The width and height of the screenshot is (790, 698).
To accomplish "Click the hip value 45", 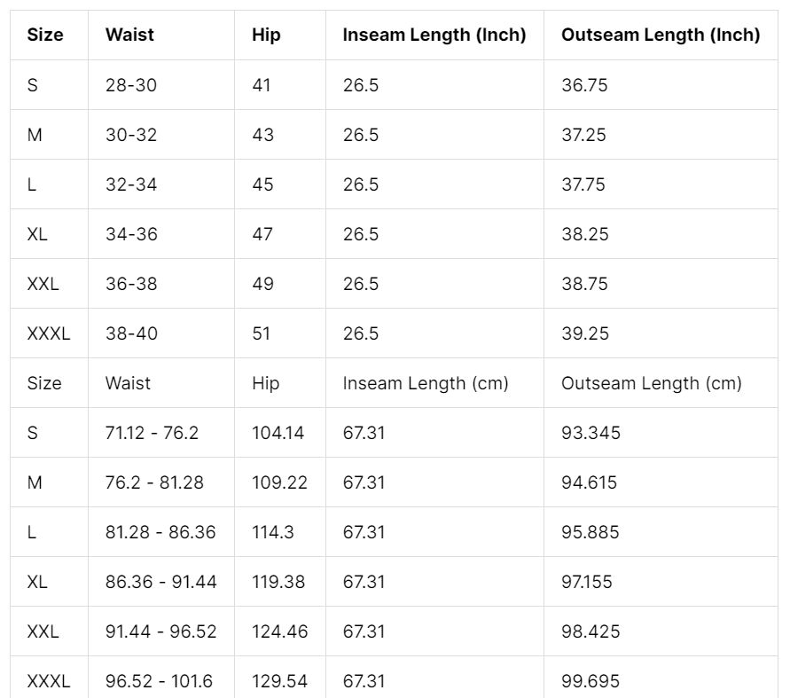I will coord(262,184).
